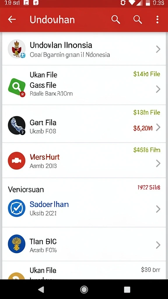Screen dimensions: 168x299
Task: Open chevron beside the $5,20M amount
Action: click(158, 127)
